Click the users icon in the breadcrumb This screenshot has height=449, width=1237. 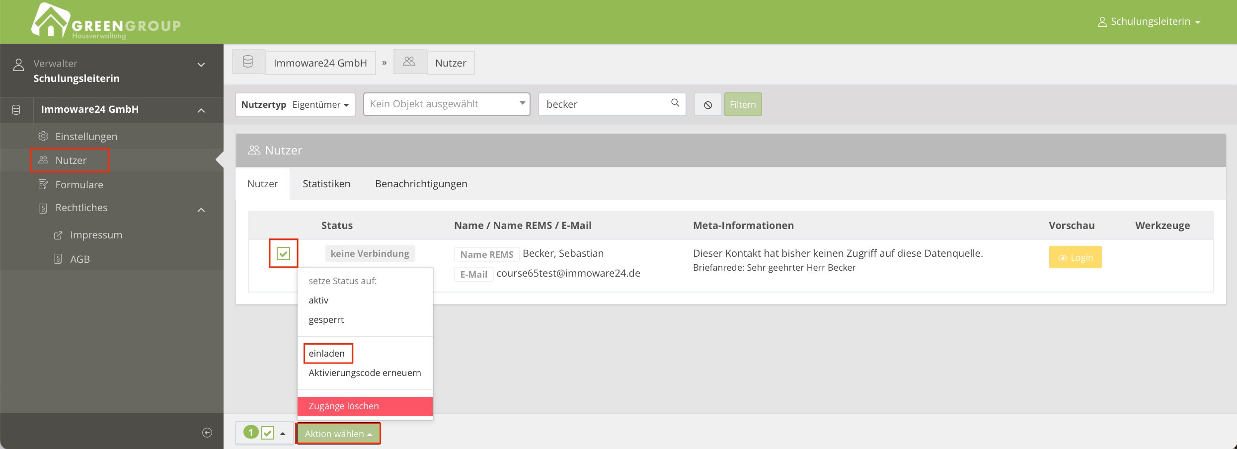(409, 62)
